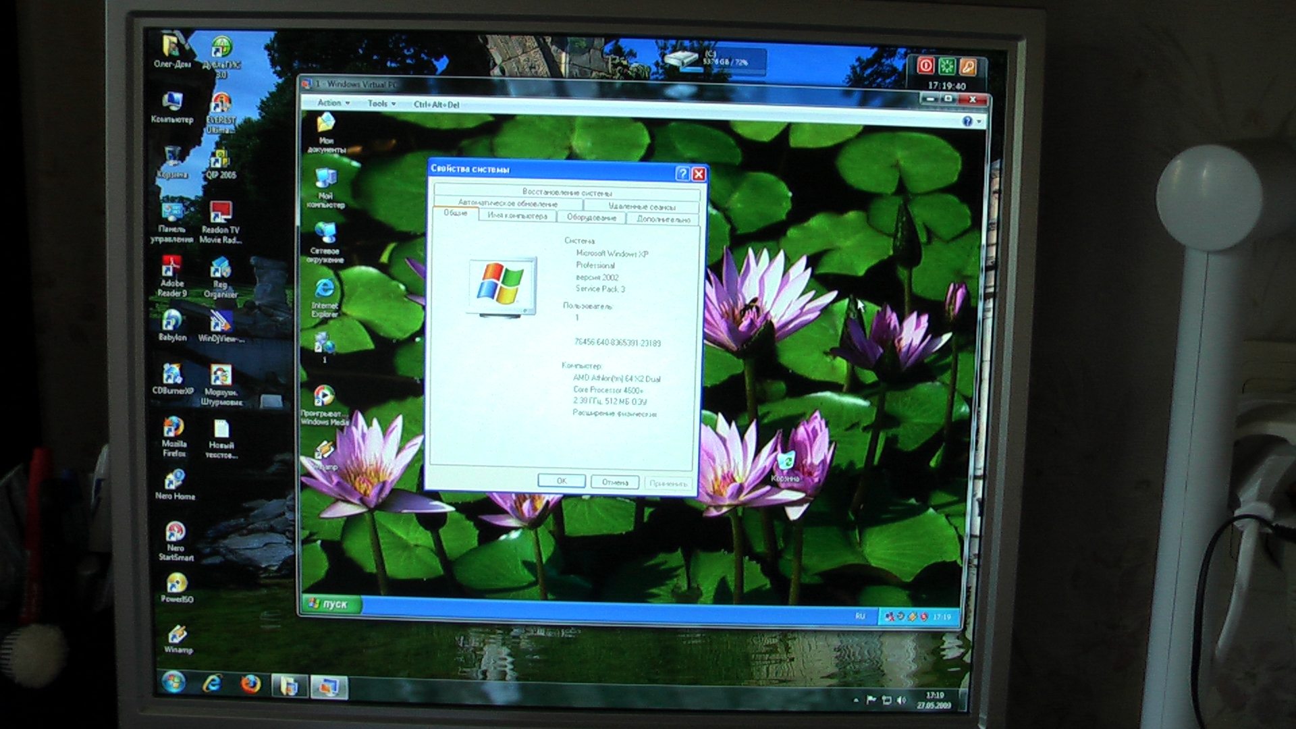Open Internet Explorer from Windows 7 taskbar
The image size is (1296, 729).
[212, 684]
